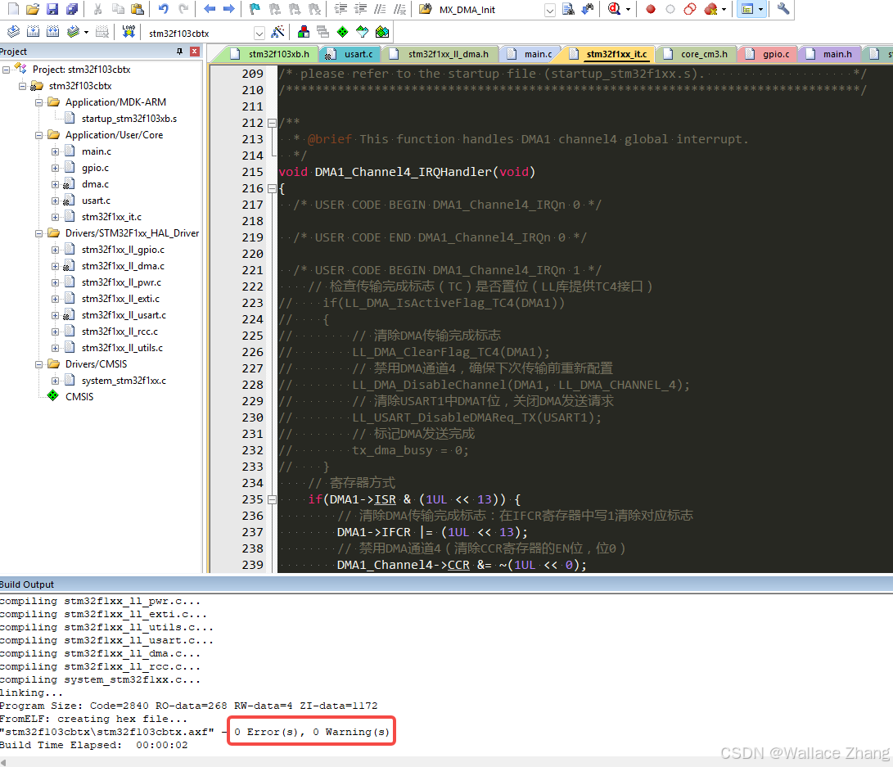Switch to the core_cm3.h tab

[x=696, y=54]
